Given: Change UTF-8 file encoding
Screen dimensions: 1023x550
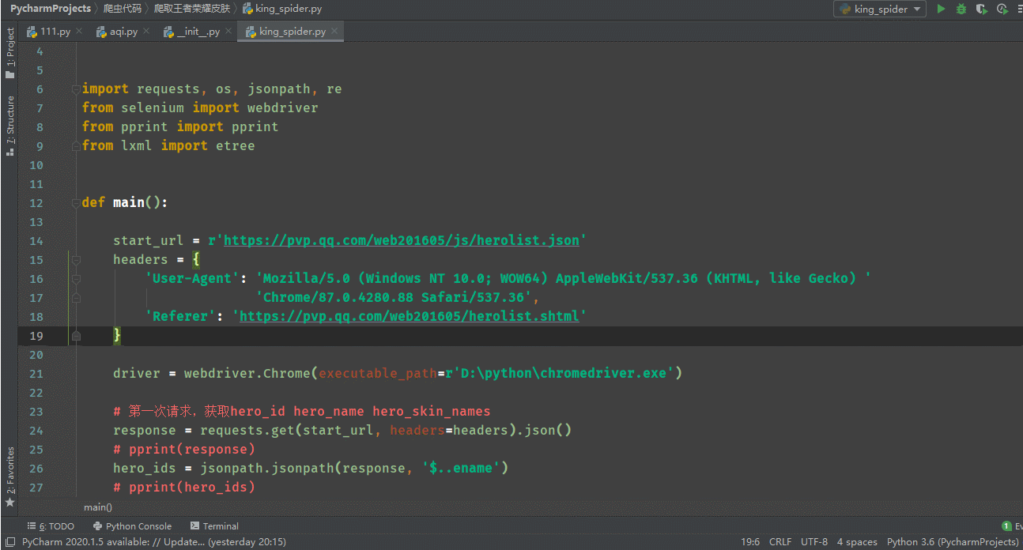Looking at the screenshot, I should pyautogui.click(x=814, y=542).
